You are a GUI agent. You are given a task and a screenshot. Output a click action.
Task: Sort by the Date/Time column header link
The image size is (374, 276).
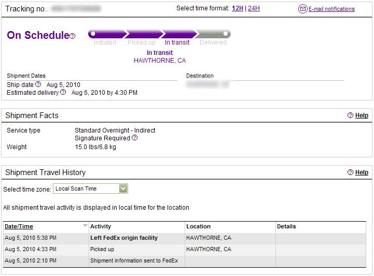pyautogui.click(x=19, y=226)
